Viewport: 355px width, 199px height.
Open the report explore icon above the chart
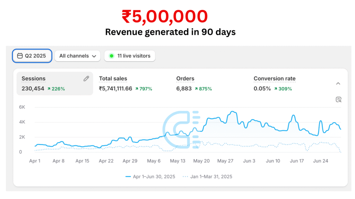(338, 100)
